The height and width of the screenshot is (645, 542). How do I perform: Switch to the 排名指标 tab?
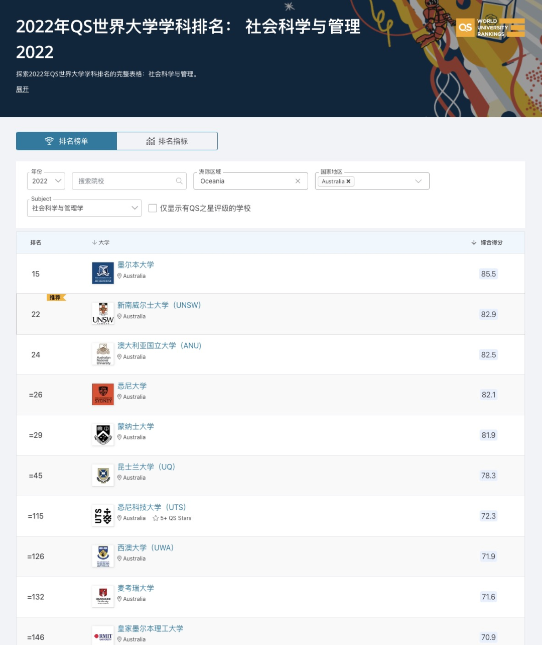tap(167, 141)
